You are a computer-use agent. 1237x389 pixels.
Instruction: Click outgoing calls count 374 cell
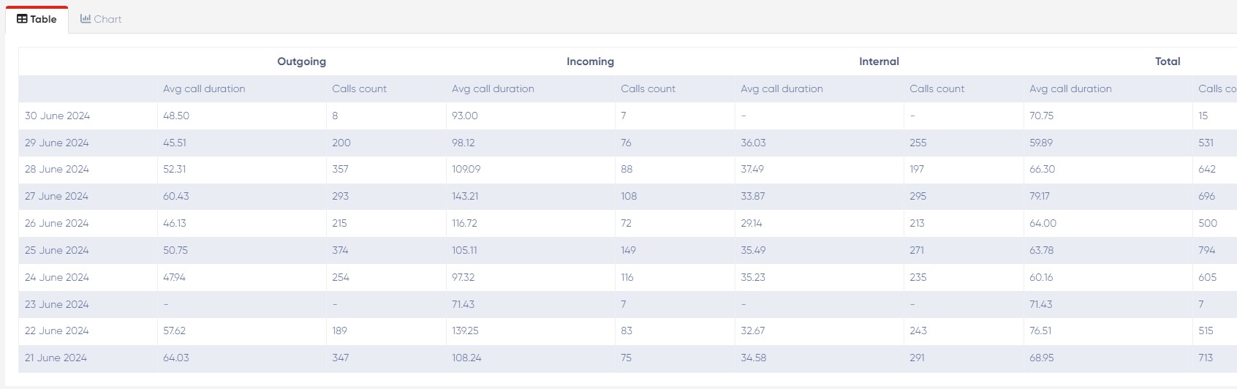(340, 250)
